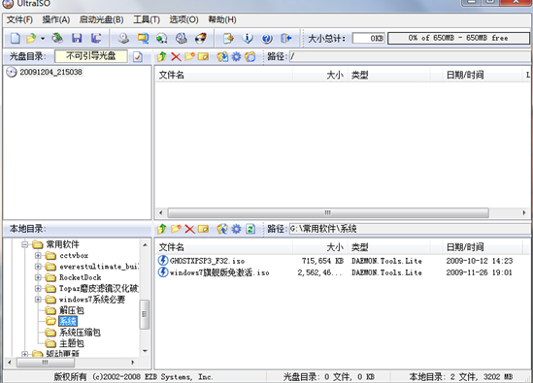Image resolution: width=533 pixels, height=383 pixels.
Task: Select file windows7旗舰版免激活.iso
Action: [219, 272]
